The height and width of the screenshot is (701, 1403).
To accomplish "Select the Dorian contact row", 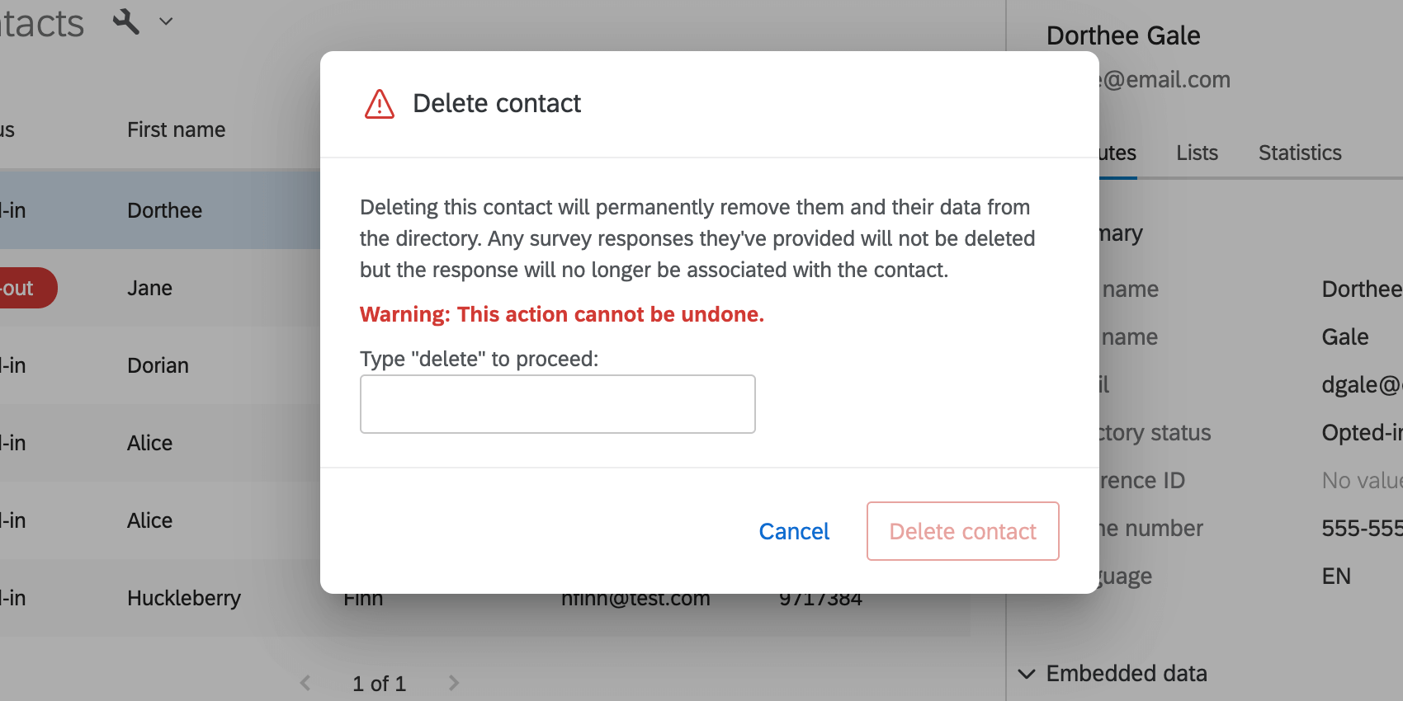I will pyautogui.click(x=157, y=365).
